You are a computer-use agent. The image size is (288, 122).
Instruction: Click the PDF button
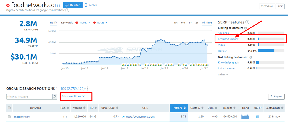[280, 6]
